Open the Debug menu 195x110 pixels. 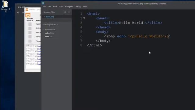coord(78,7)
